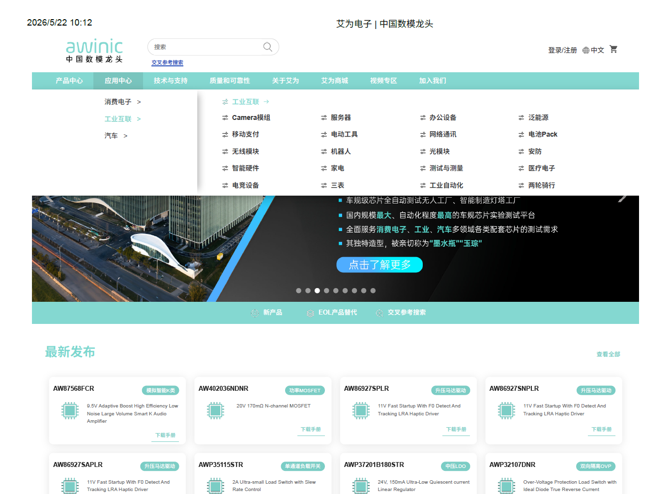Open the 加入我们 menu
This screenshot has width=670, height=494.
tap(433, 81)
